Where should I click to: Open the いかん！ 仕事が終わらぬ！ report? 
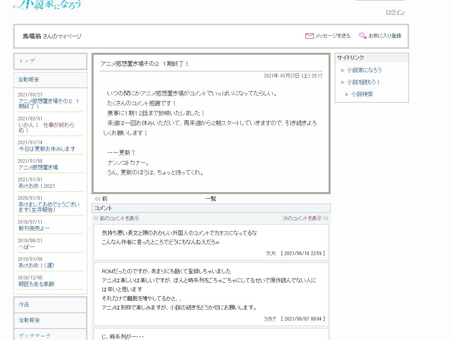coord(46,127)
